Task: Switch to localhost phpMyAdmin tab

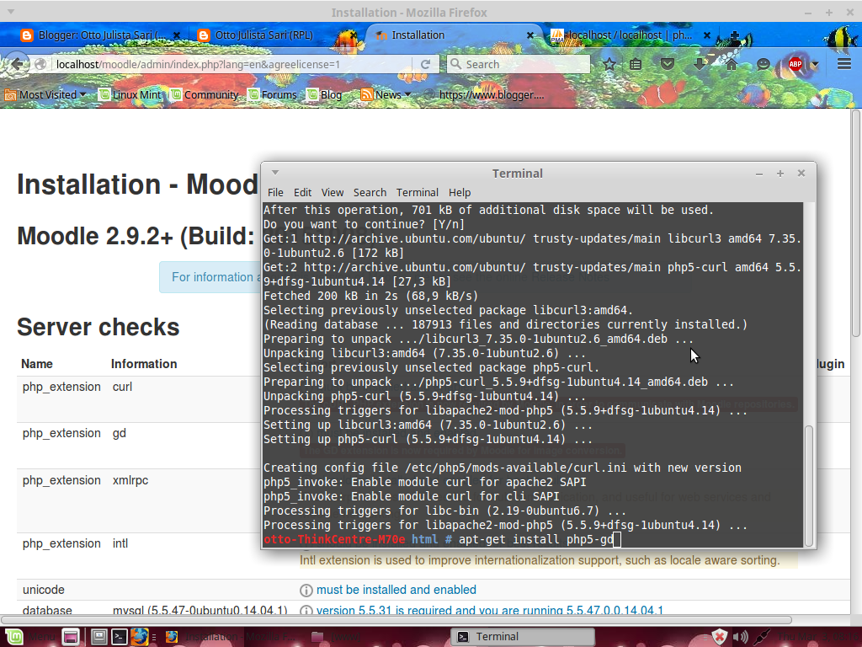Action: [630, 35]
